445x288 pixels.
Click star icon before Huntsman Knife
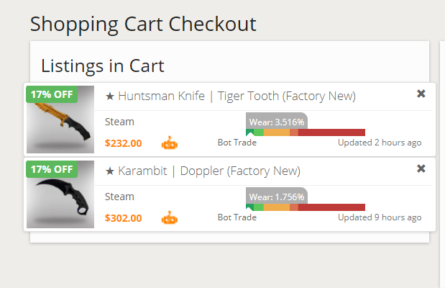[x=110, y=96]
